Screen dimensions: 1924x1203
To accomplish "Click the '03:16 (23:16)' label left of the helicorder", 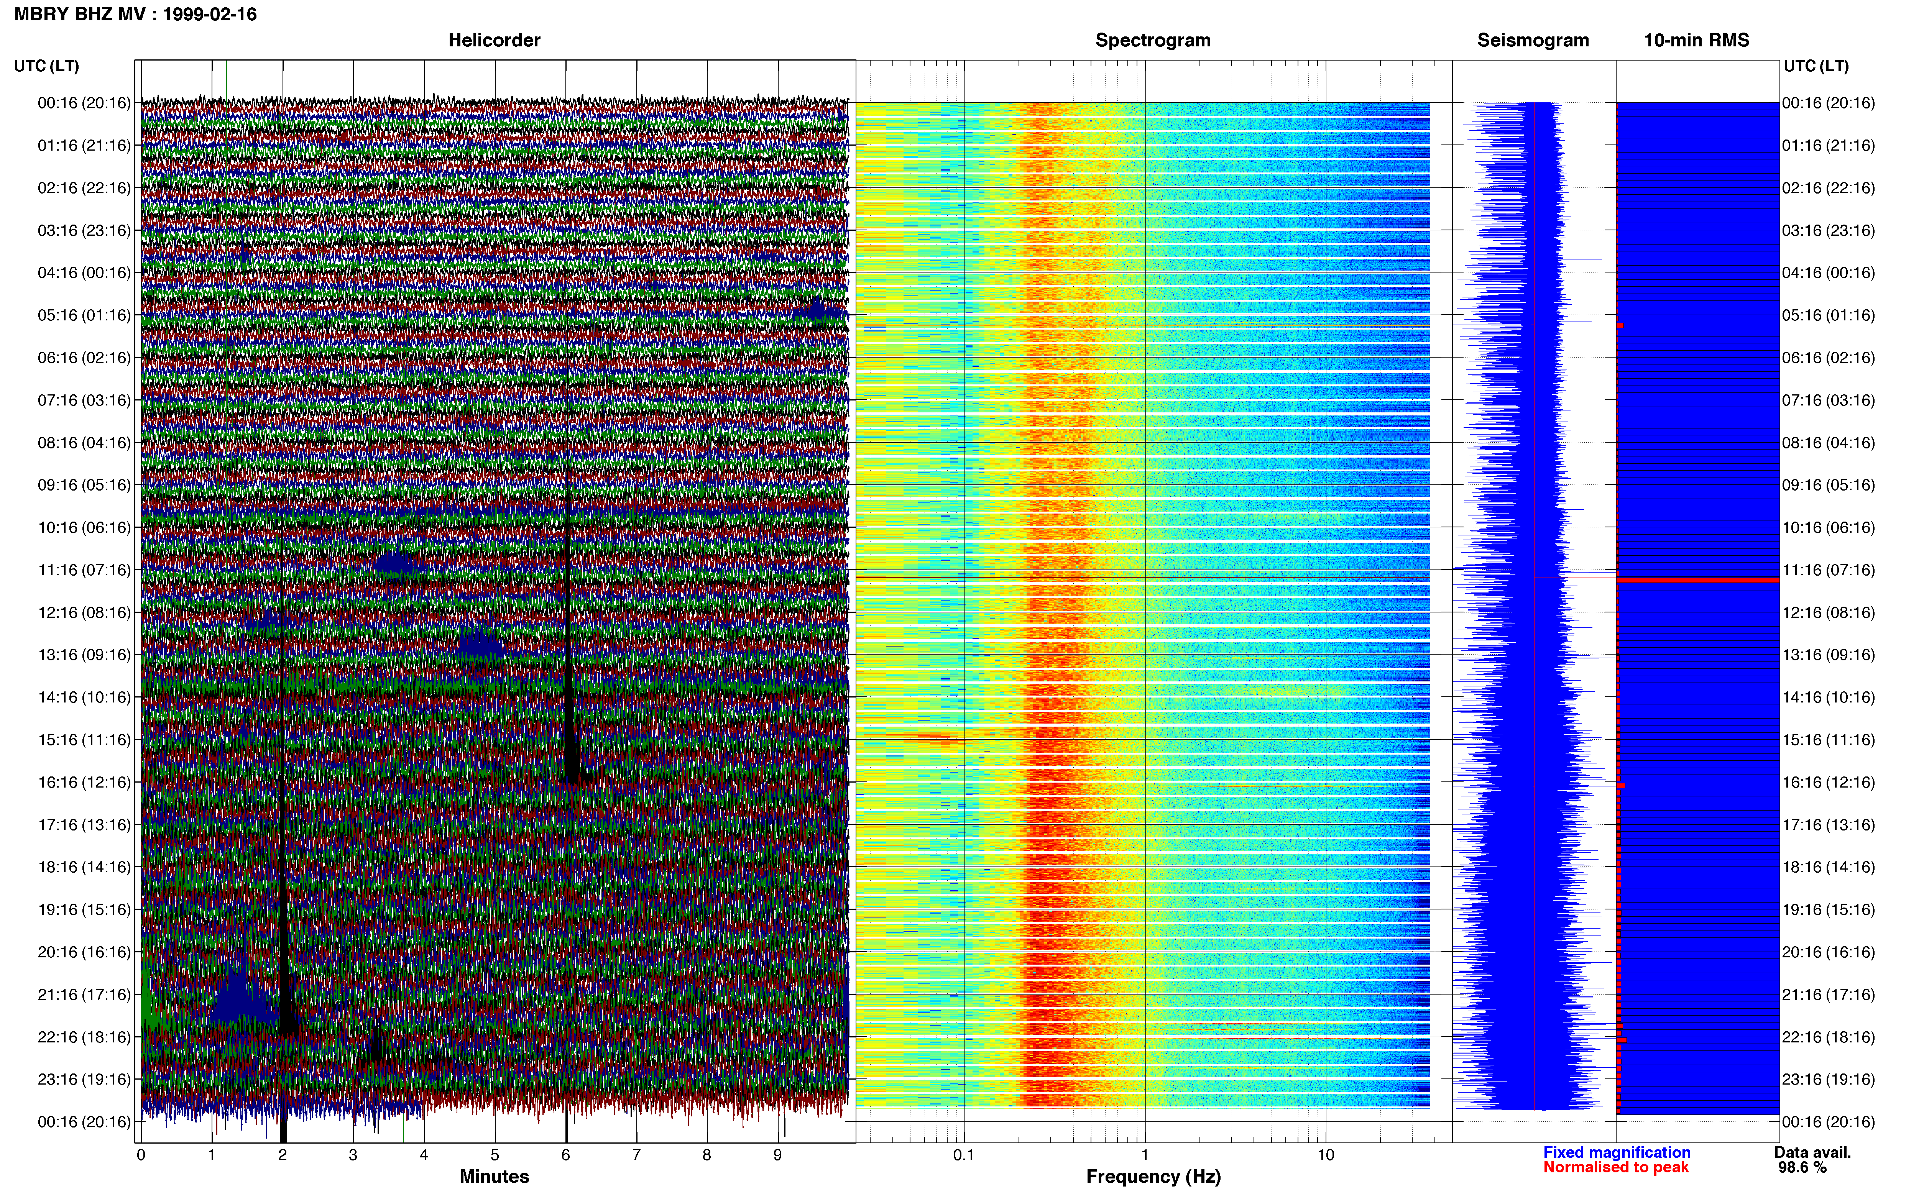I will click(x=84, y=231).
